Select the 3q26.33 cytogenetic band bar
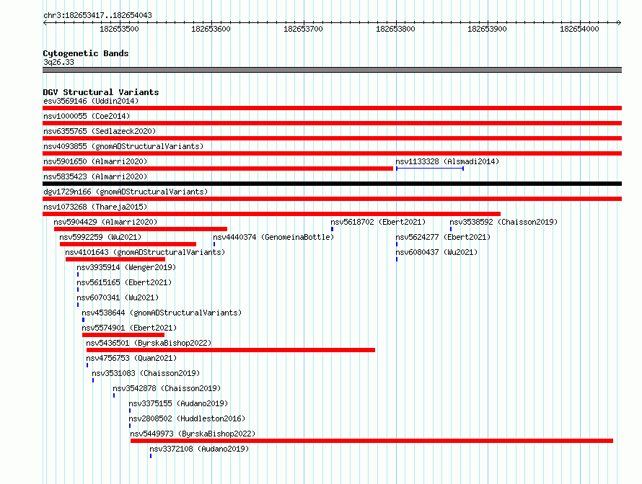This screenshot has height=484, width=642. coord(332,70)
